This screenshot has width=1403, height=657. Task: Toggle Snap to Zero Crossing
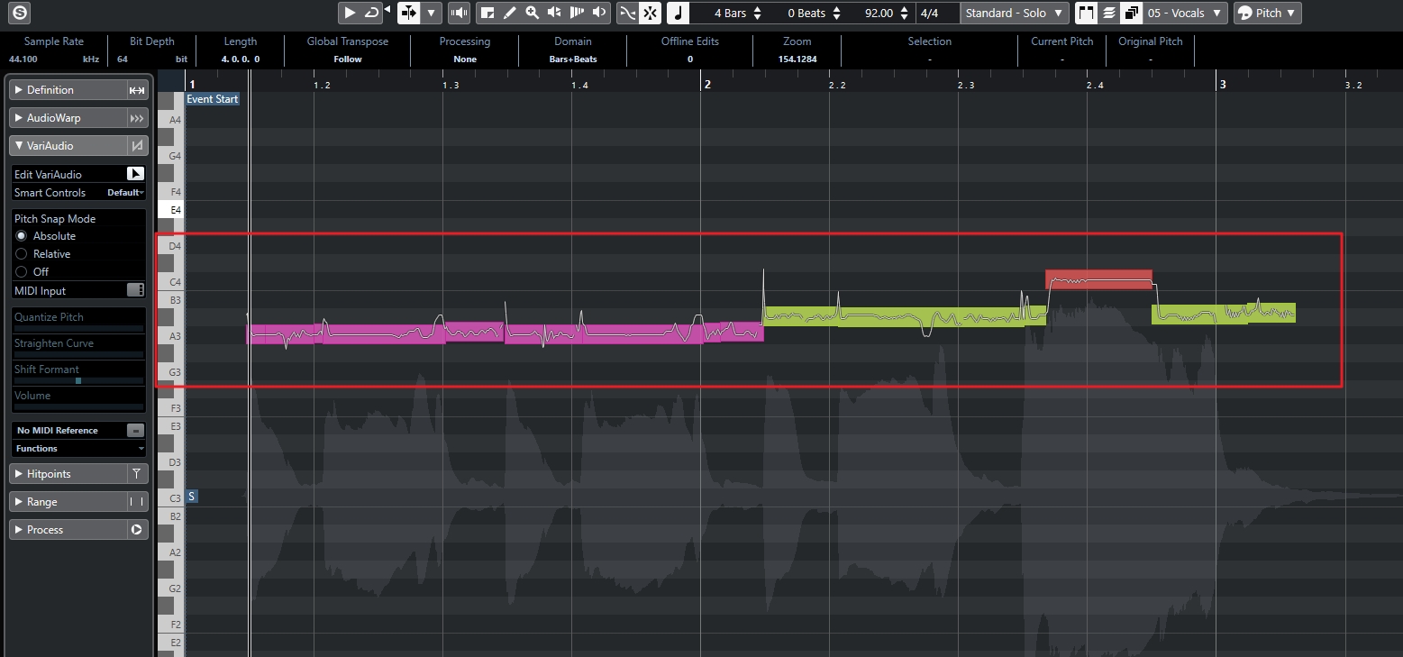pos(627,13)
